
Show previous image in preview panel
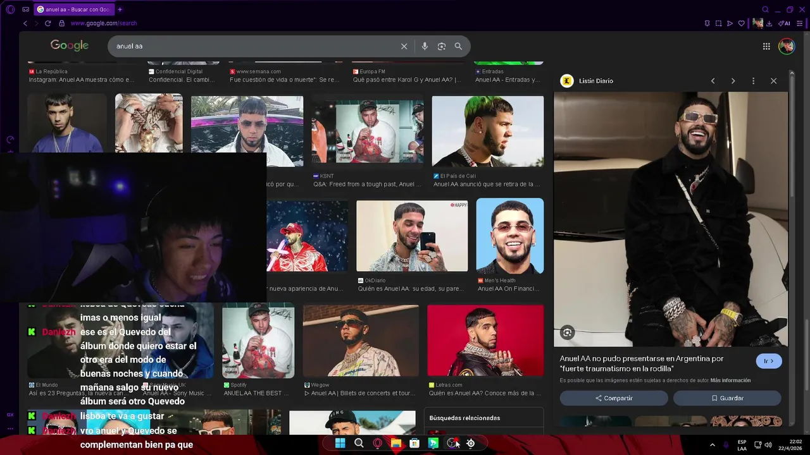[x=713, y=81]
